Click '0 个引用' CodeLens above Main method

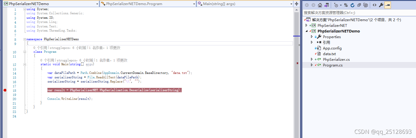tap(47, 60)
